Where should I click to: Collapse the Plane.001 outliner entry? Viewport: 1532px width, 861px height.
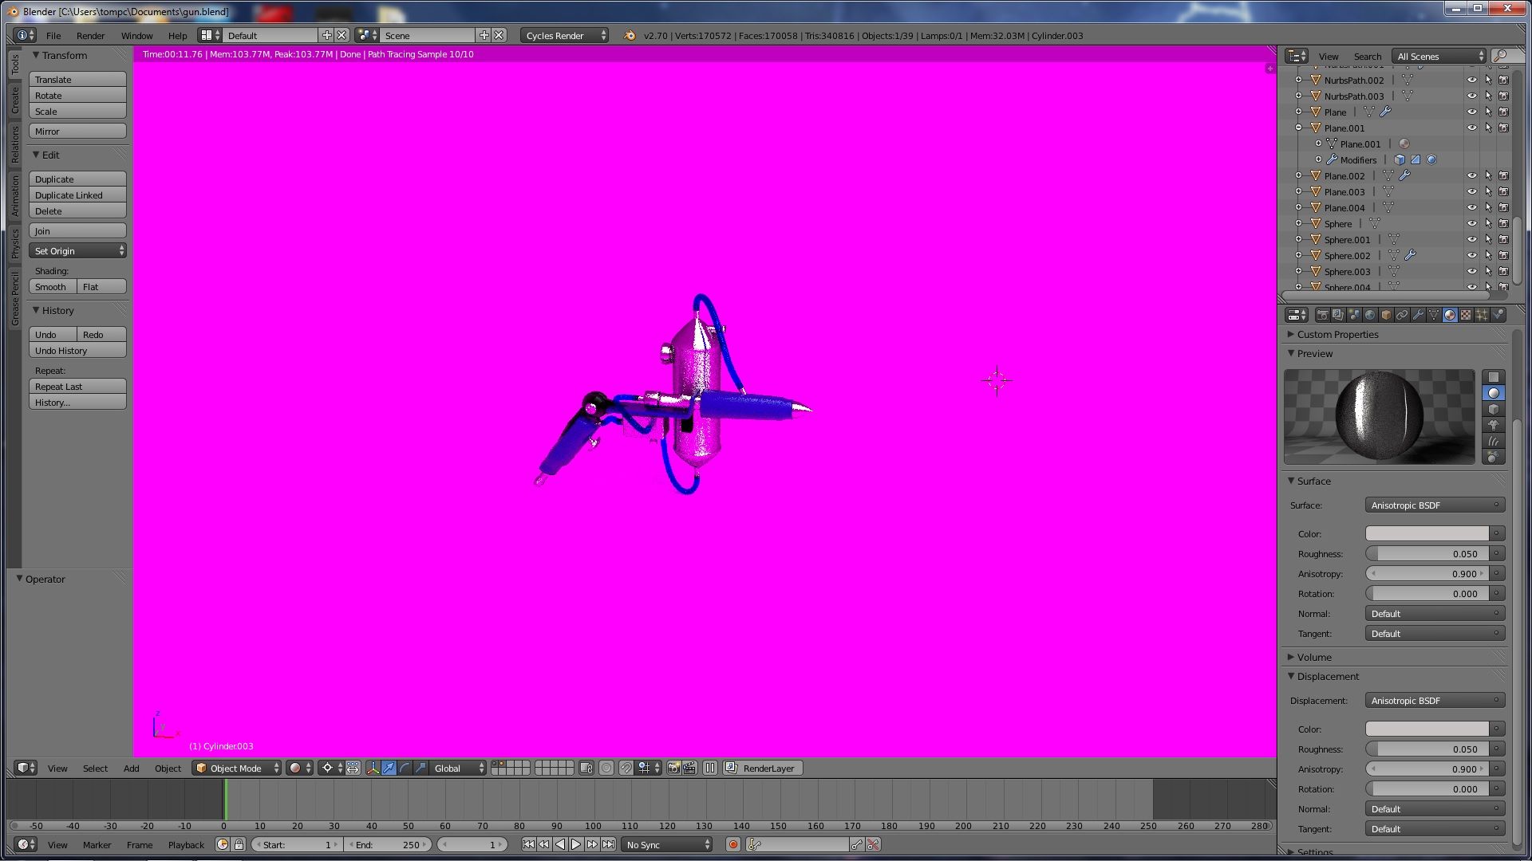(x=1298, y=128)
